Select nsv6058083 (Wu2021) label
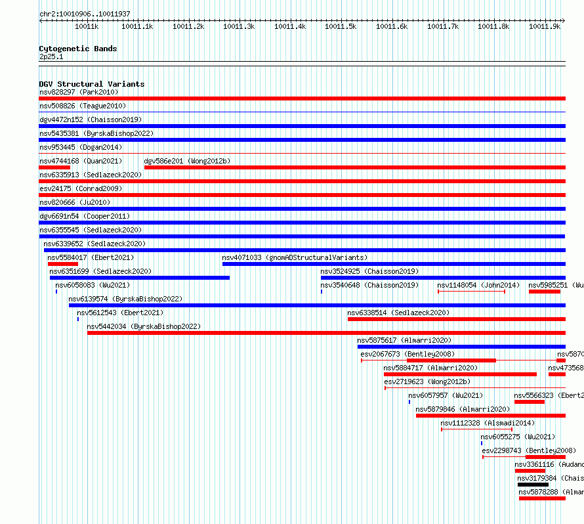This screenshot has width=584, height=524. (93, 285)
